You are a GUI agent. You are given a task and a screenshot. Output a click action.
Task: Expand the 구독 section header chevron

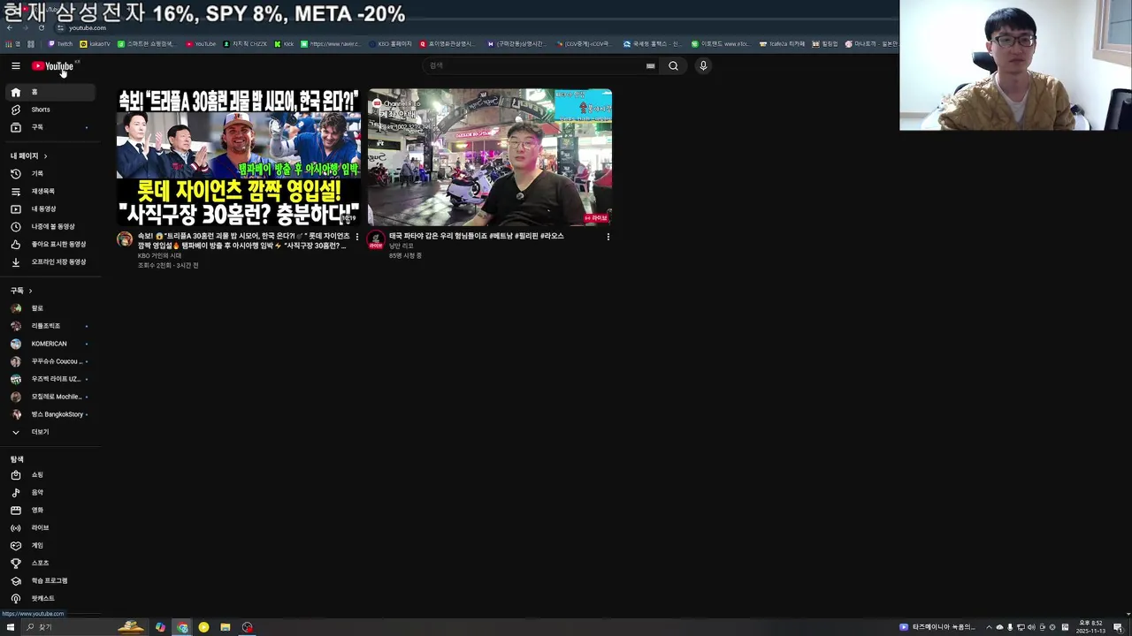pyautogui.click(x=30, y=291)
